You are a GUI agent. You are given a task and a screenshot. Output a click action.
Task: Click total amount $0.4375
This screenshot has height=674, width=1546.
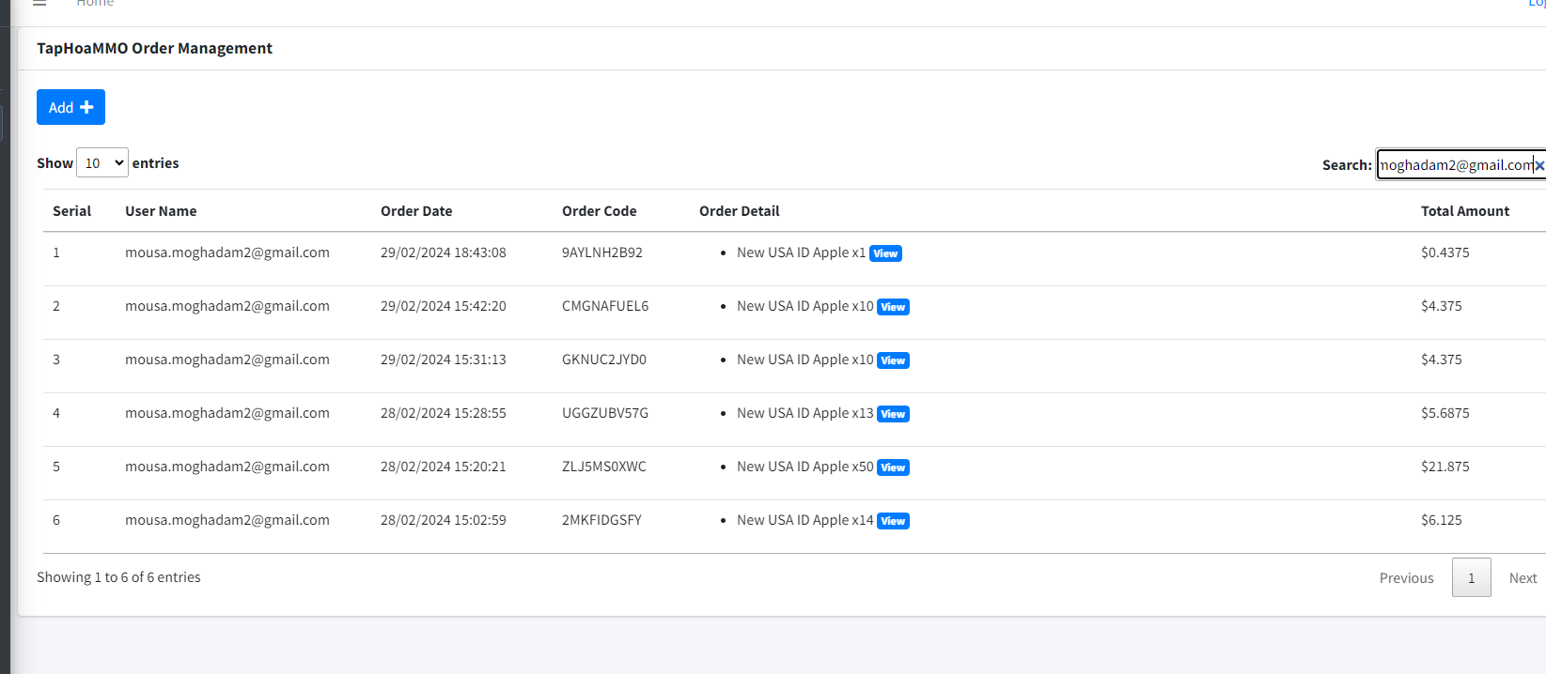point(1445,253)
